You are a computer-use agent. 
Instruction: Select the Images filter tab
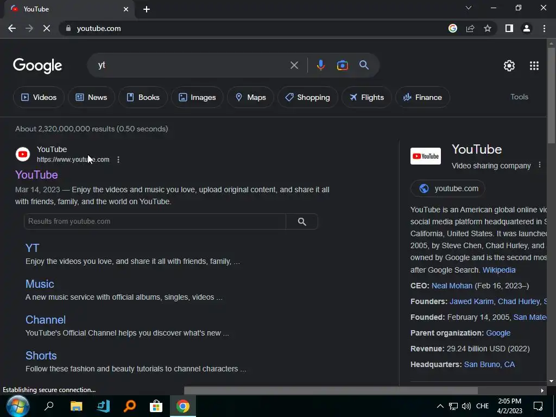[x=197, y=97]
